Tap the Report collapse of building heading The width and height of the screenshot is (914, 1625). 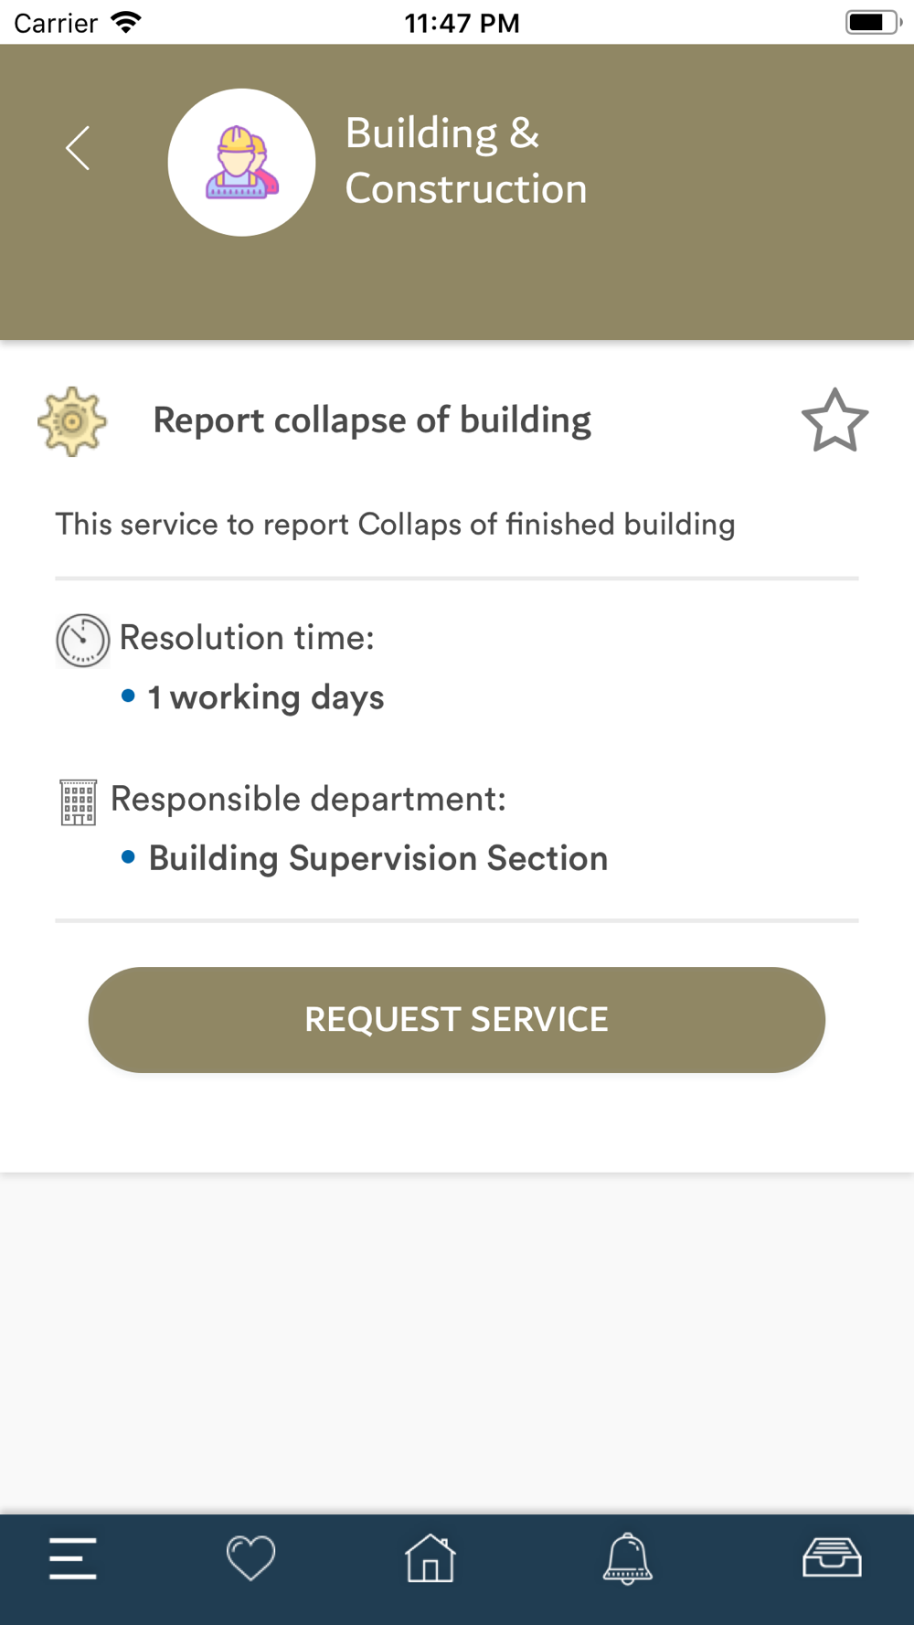click(372, 420)
